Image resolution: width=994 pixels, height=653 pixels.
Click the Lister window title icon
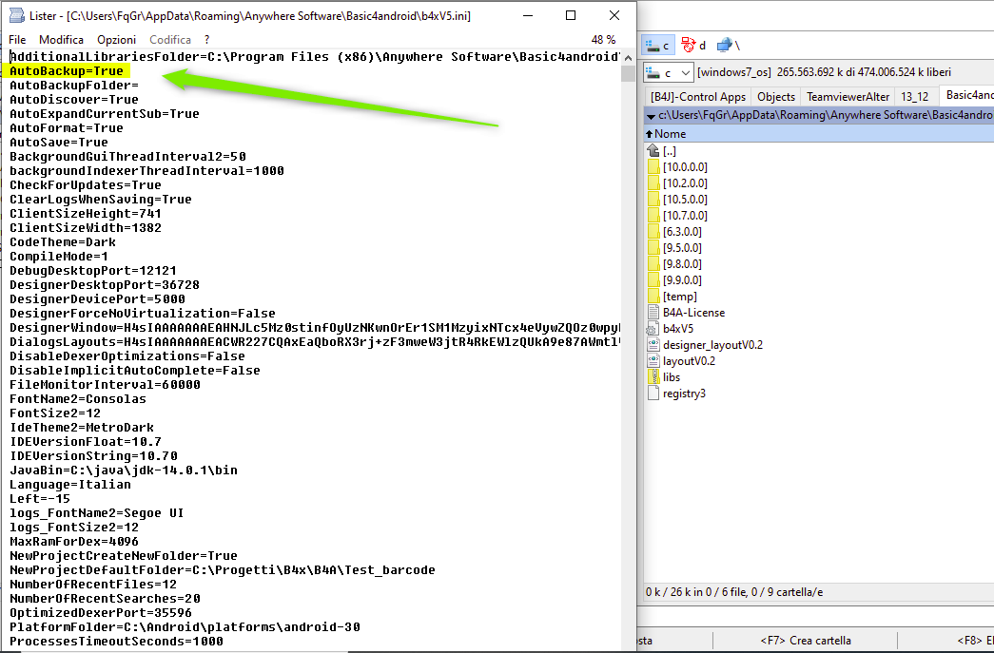coord(16,16)
